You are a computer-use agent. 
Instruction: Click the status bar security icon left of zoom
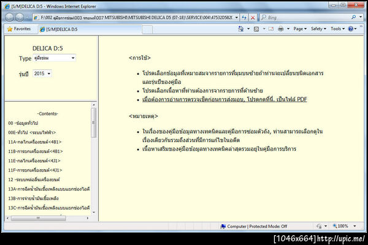point(319,226)
